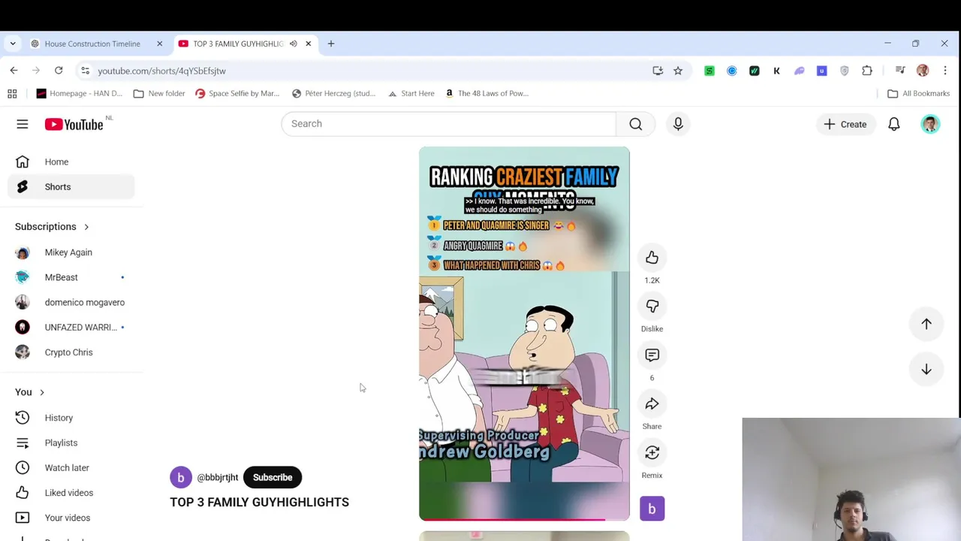The width and height of the screenshot is (961, 541).
Task: Start voice search with microphone icon
Action: coord(678,124)
